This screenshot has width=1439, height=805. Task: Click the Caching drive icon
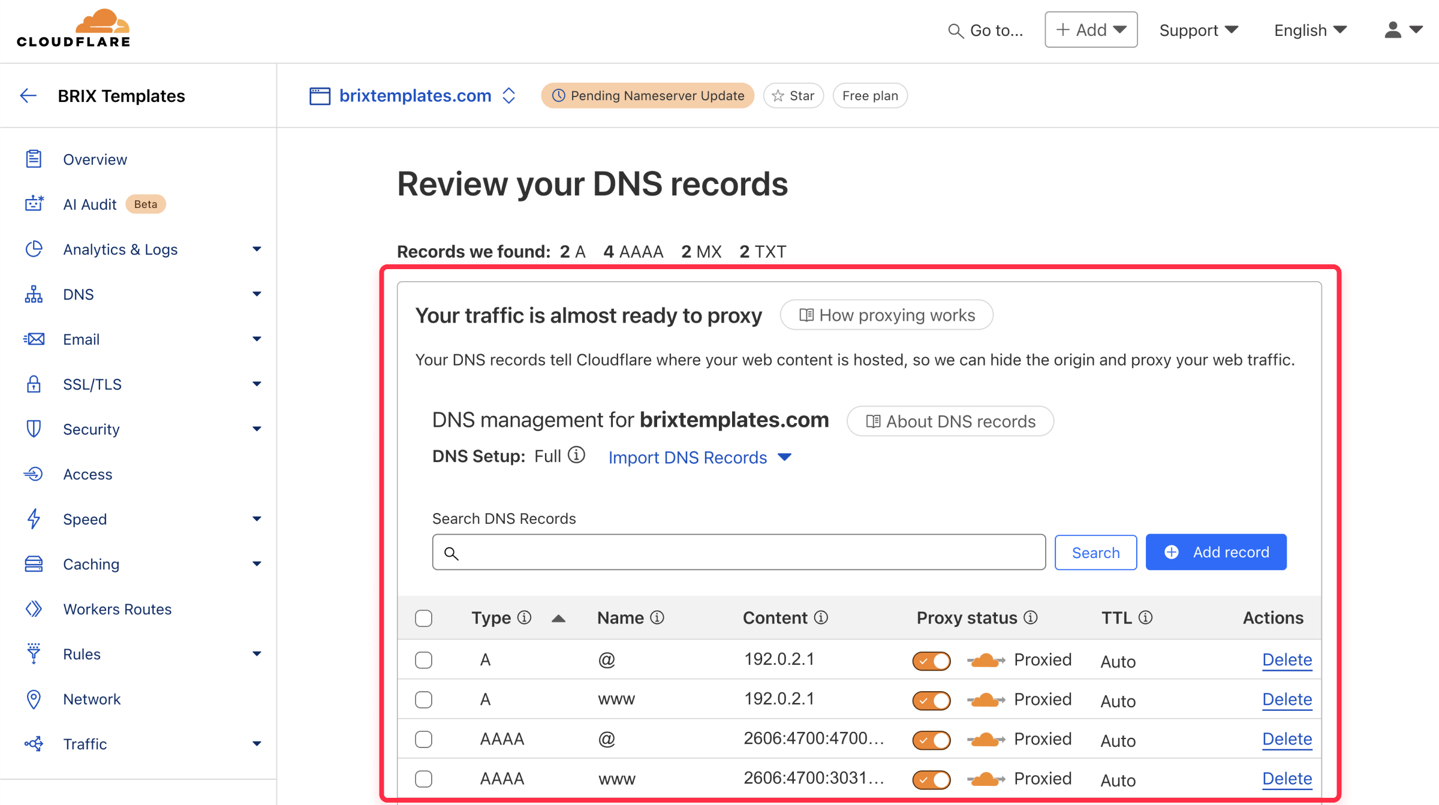[x=34, y=563]
